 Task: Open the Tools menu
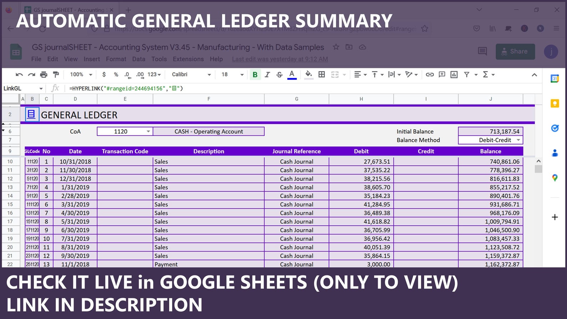[x=159, y=59]
